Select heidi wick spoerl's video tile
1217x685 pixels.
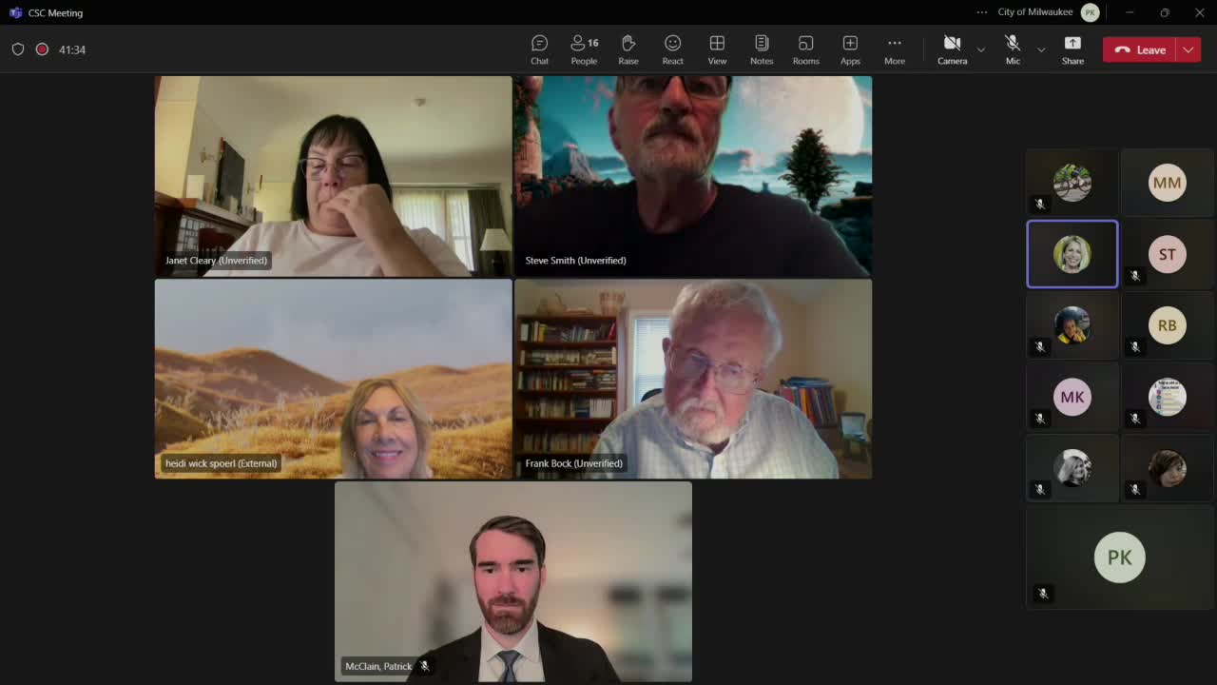pos(333,379)
